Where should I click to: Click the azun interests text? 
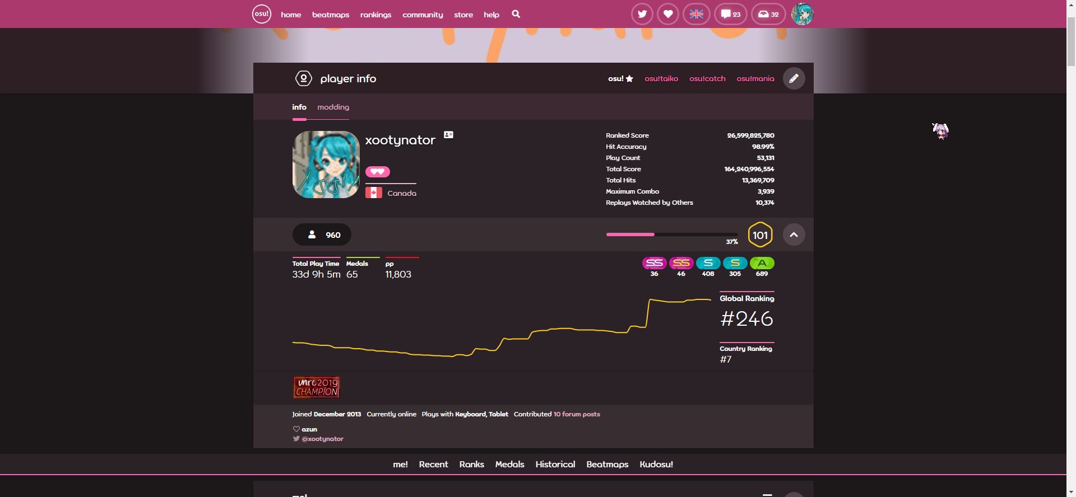click(309, 429)
